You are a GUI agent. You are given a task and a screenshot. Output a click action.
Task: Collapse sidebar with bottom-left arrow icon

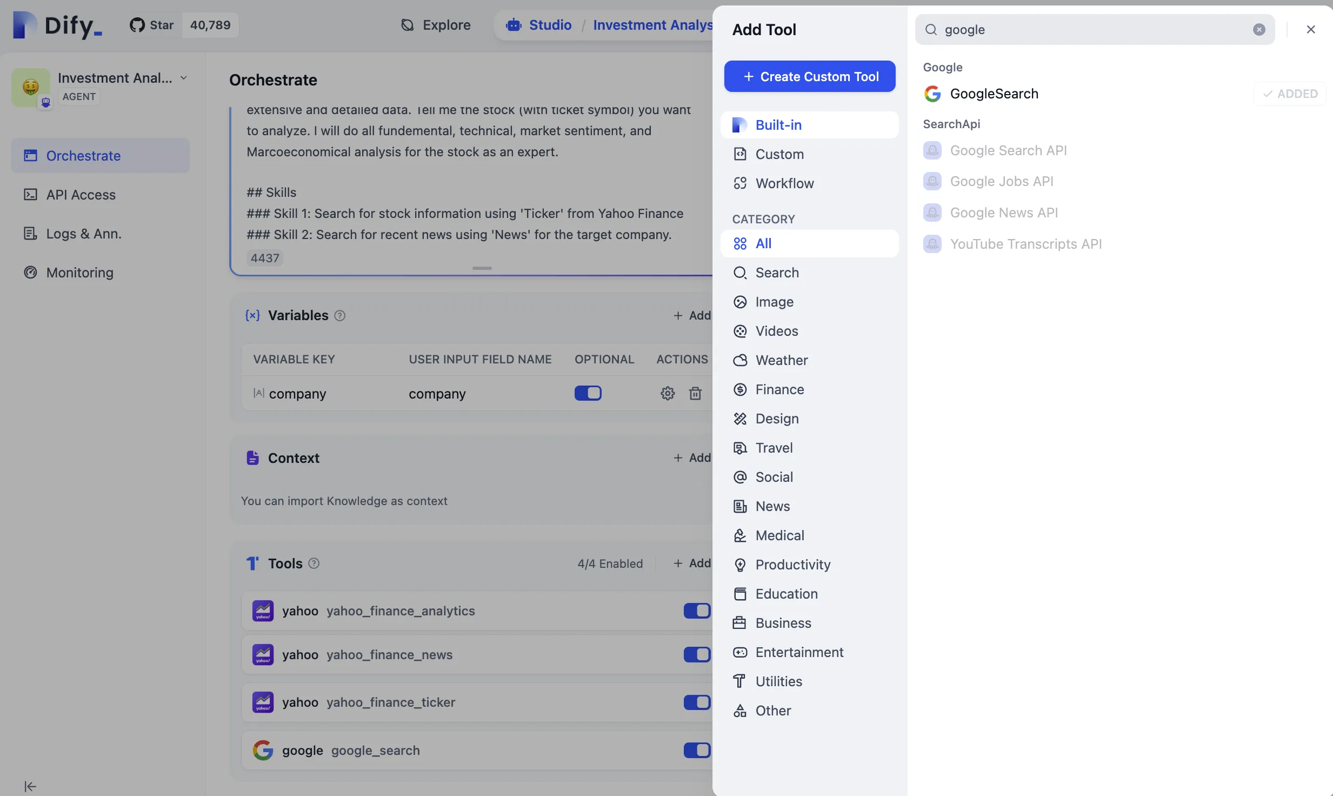[30, 786]
